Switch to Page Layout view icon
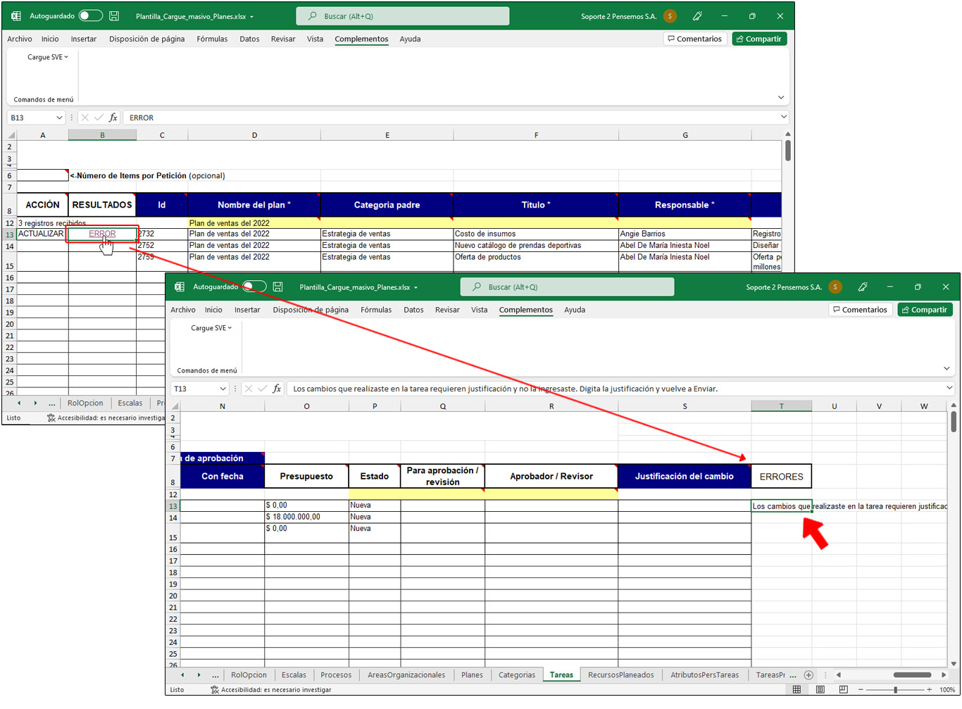 [820, 689]
